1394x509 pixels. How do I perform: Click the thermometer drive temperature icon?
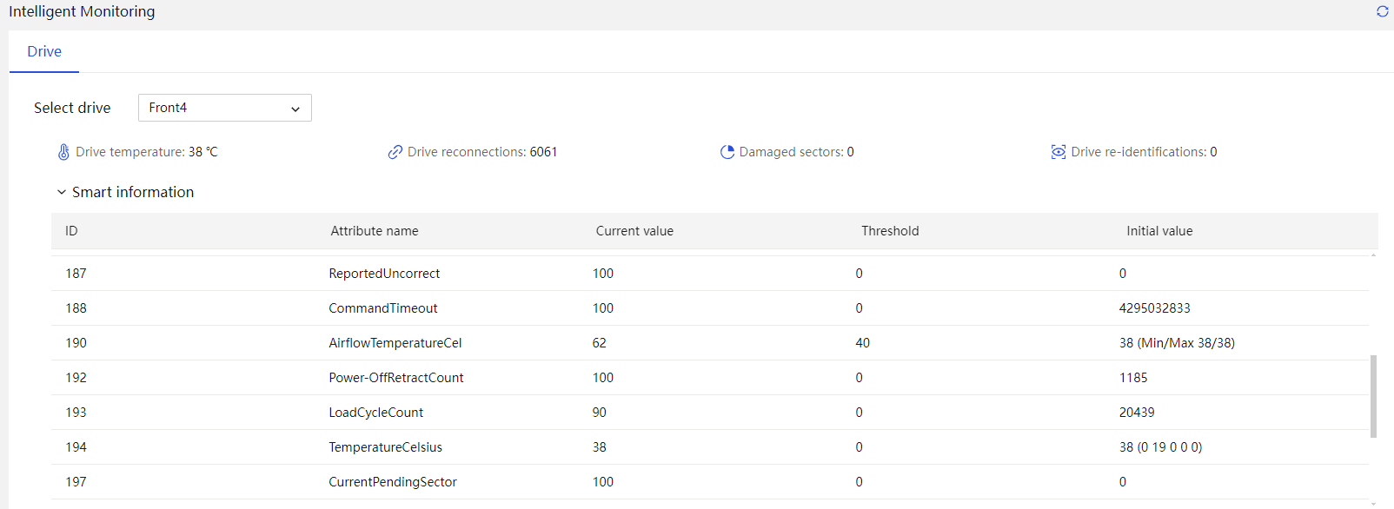point(63,152)
